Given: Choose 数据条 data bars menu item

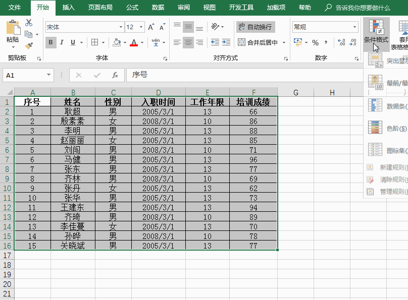Looking at the screenshot, I should [386, 106].
